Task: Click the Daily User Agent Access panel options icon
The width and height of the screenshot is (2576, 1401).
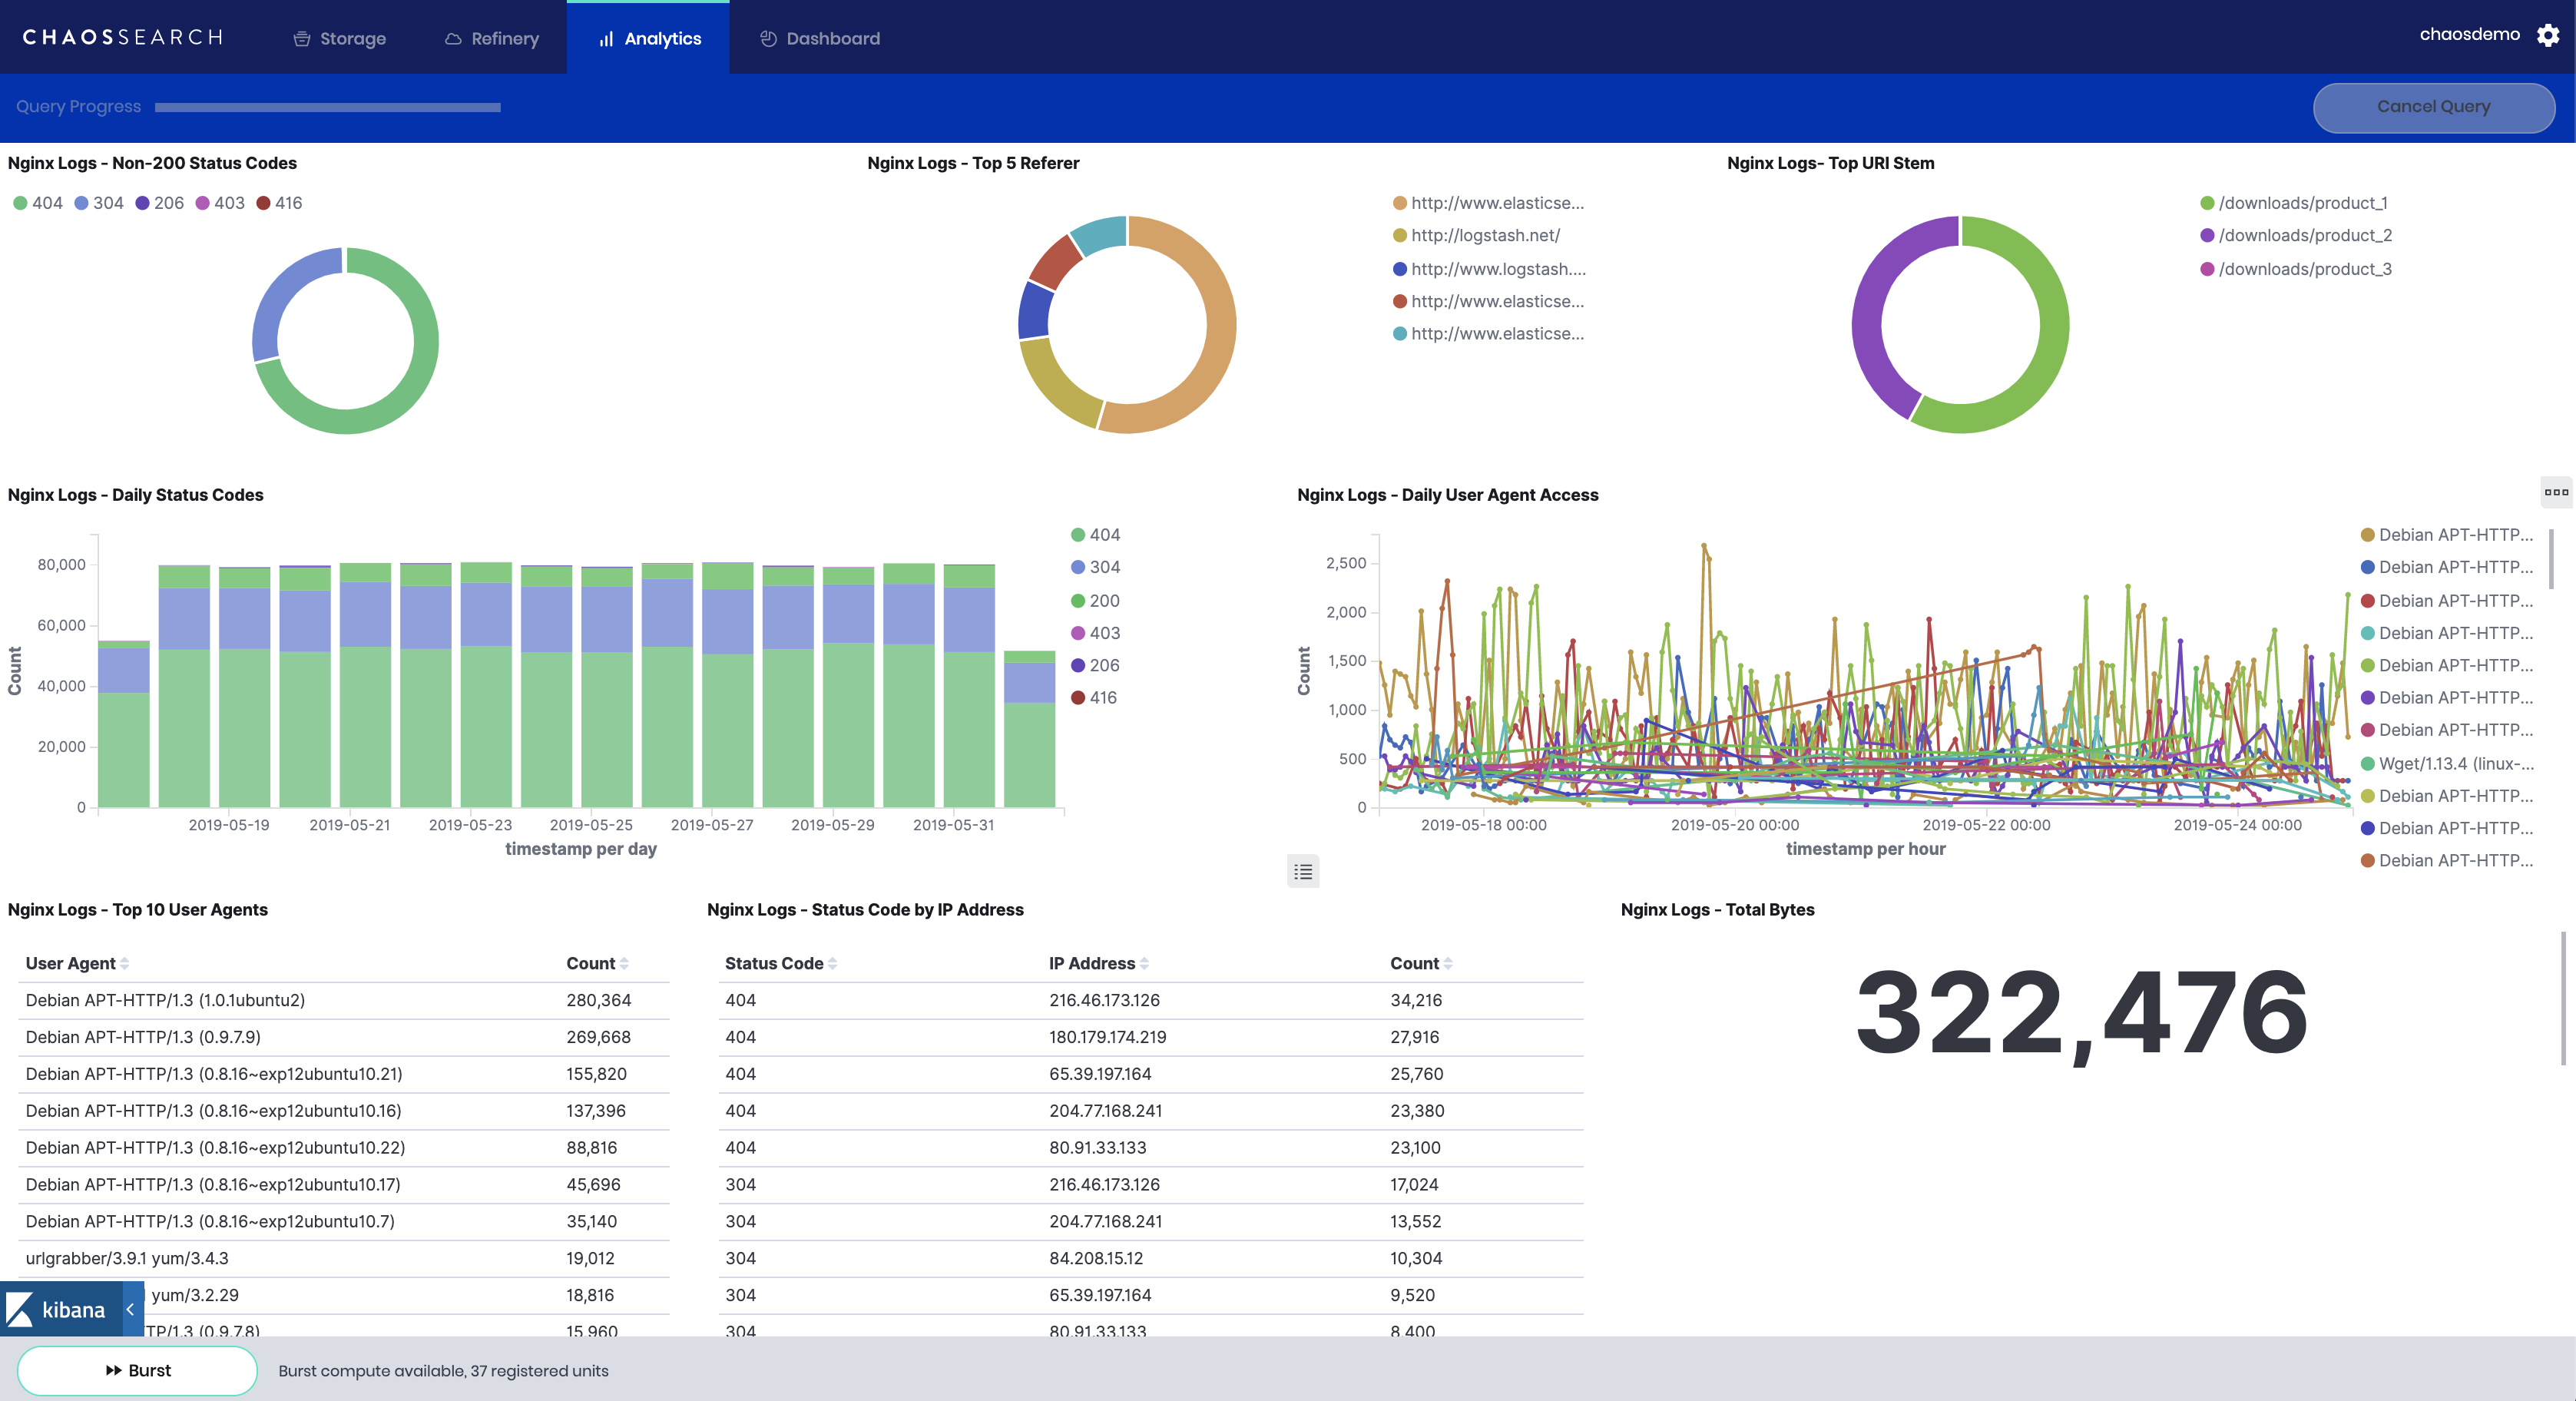Action: [x=2555, y=492]
